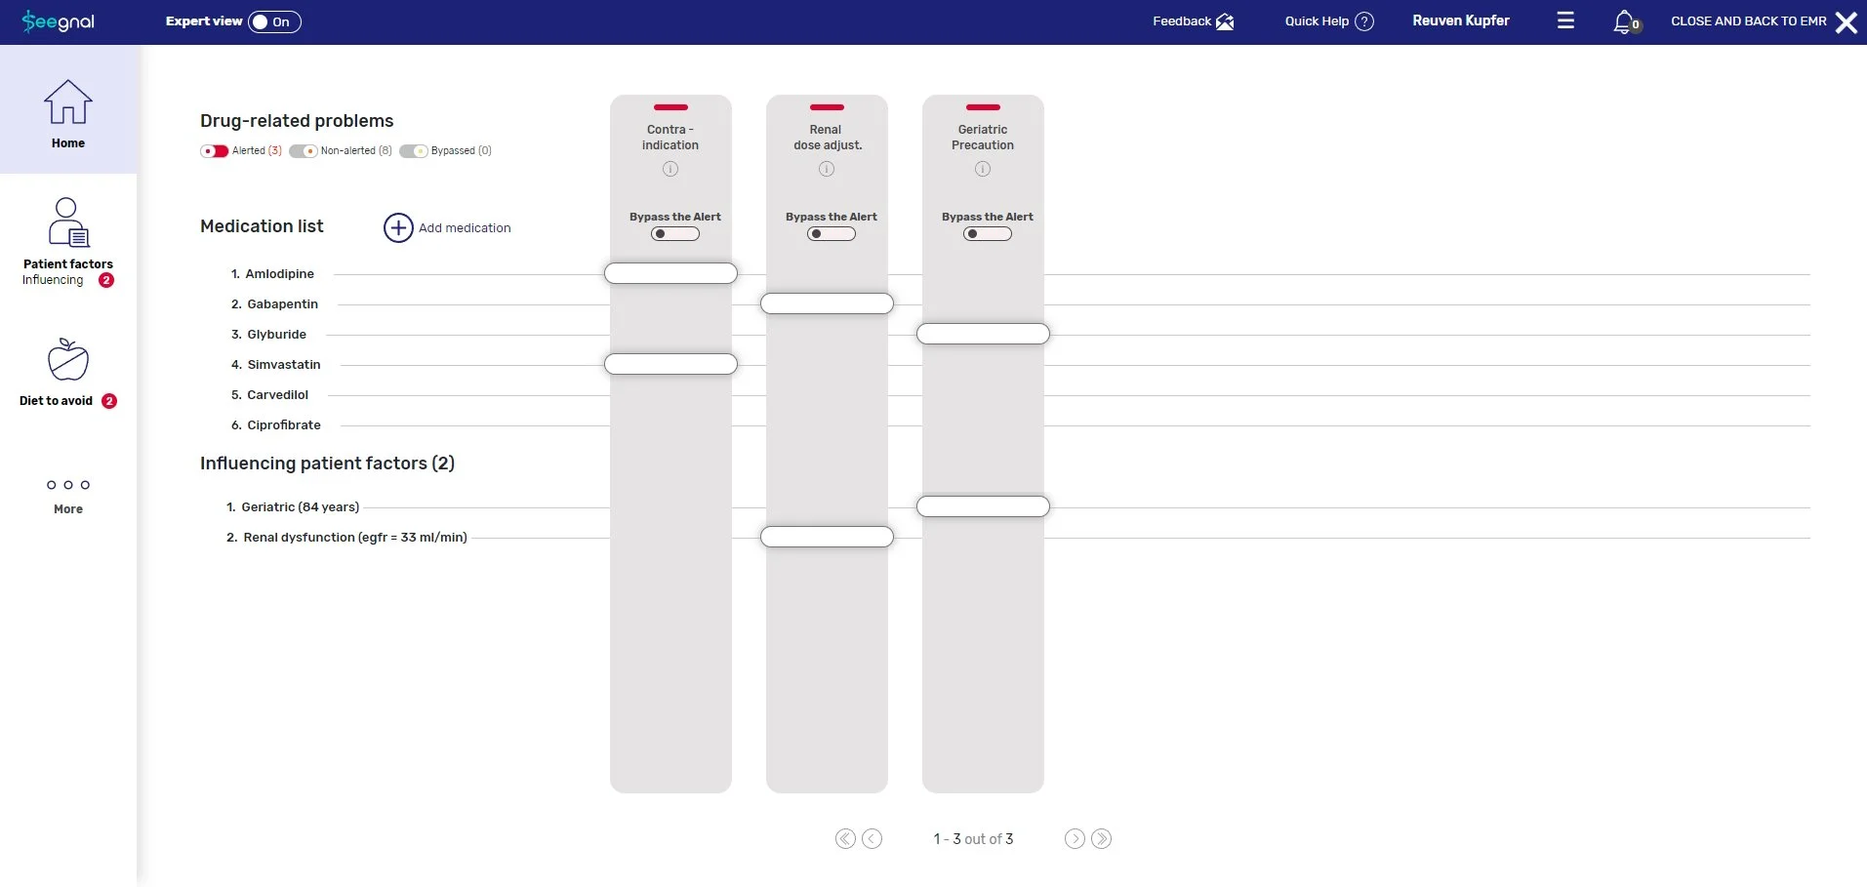Show info for Geriatric Precaution column

pos(983,169)
